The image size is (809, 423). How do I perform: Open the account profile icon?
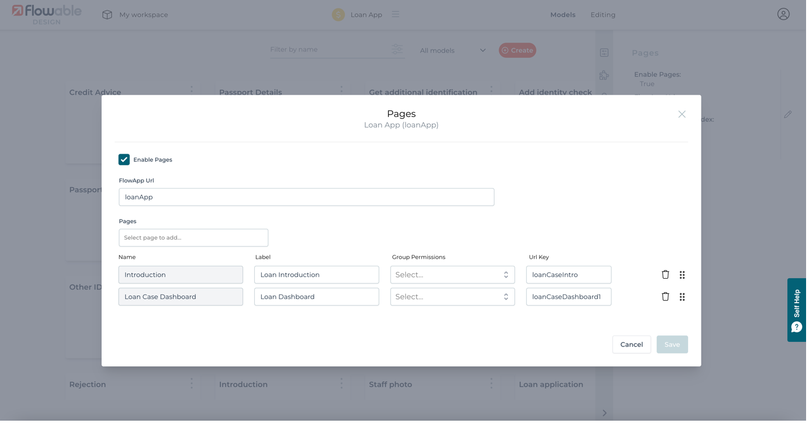tap(783, 13)
